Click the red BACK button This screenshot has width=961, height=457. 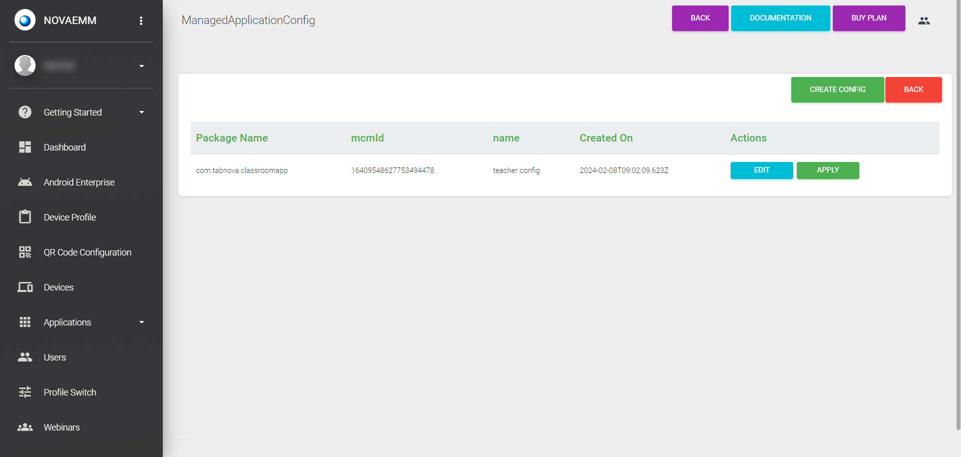(913, 89)
